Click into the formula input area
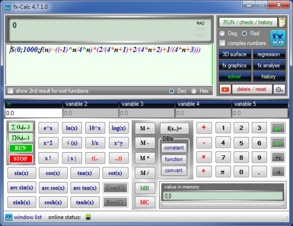This screenshot has height=226, width=293. 109,65
